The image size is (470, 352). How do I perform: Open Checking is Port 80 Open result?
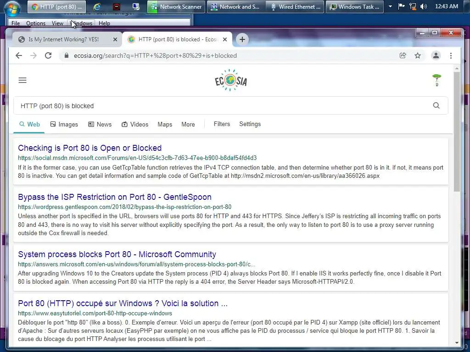tap(90, 148)
